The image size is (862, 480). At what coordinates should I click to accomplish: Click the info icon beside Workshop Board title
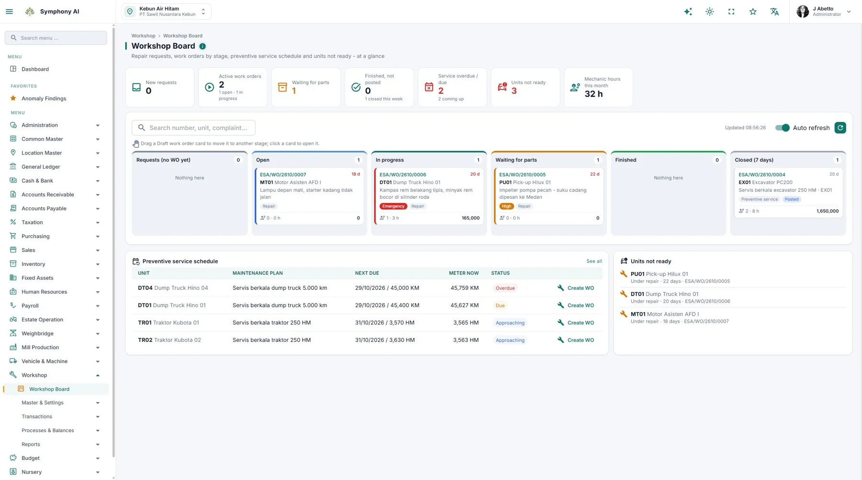203,46
